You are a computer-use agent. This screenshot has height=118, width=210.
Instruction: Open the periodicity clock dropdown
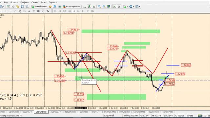tap(131, 7)
